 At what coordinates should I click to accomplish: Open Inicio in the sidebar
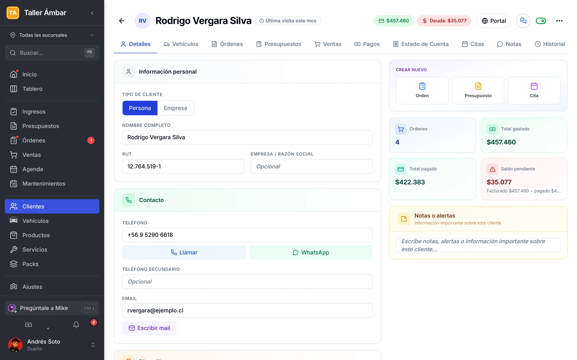(52, 74)
